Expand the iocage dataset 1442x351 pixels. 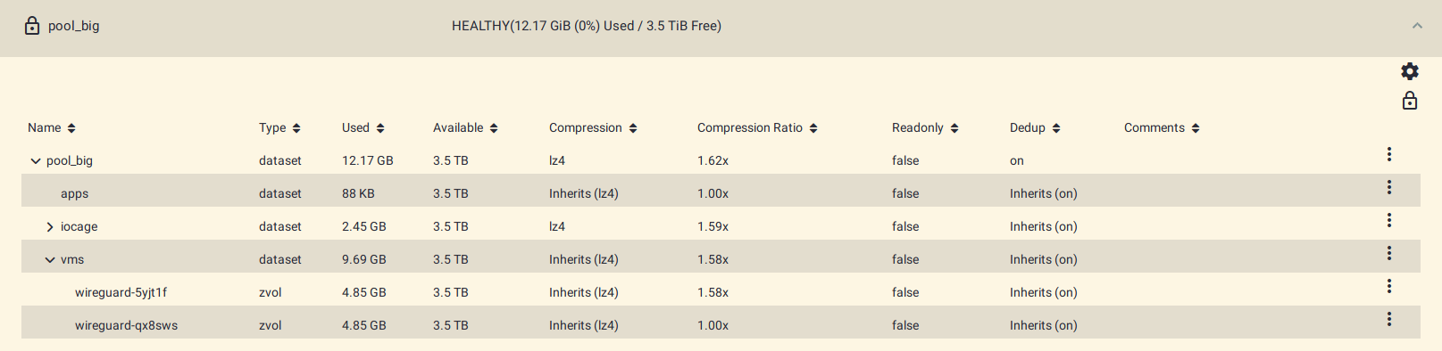pyautogui.click(x=50, y=227)
